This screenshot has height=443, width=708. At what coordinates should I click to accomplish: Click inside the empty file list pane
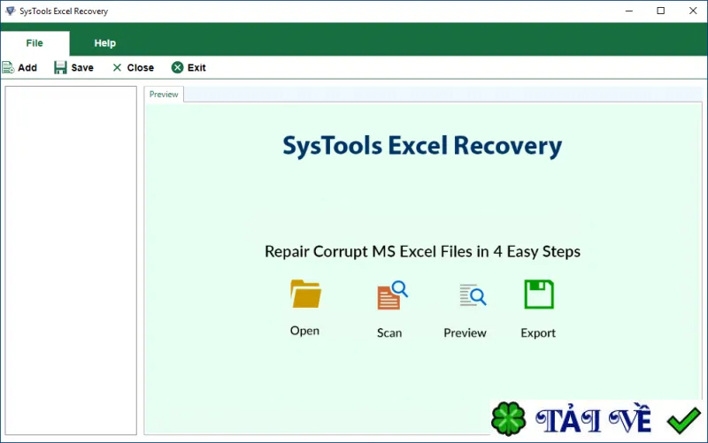pos(71,260)
